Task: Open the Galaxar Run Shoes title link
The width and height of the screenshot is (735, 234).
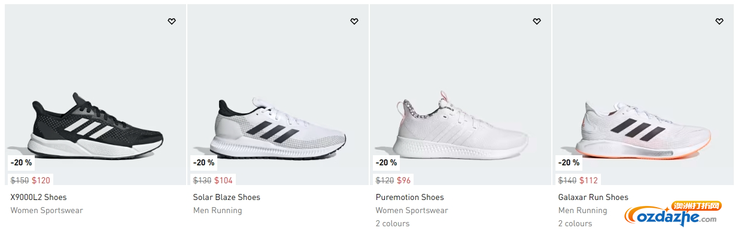Action: pyautogui.click(x=593, y=197)
